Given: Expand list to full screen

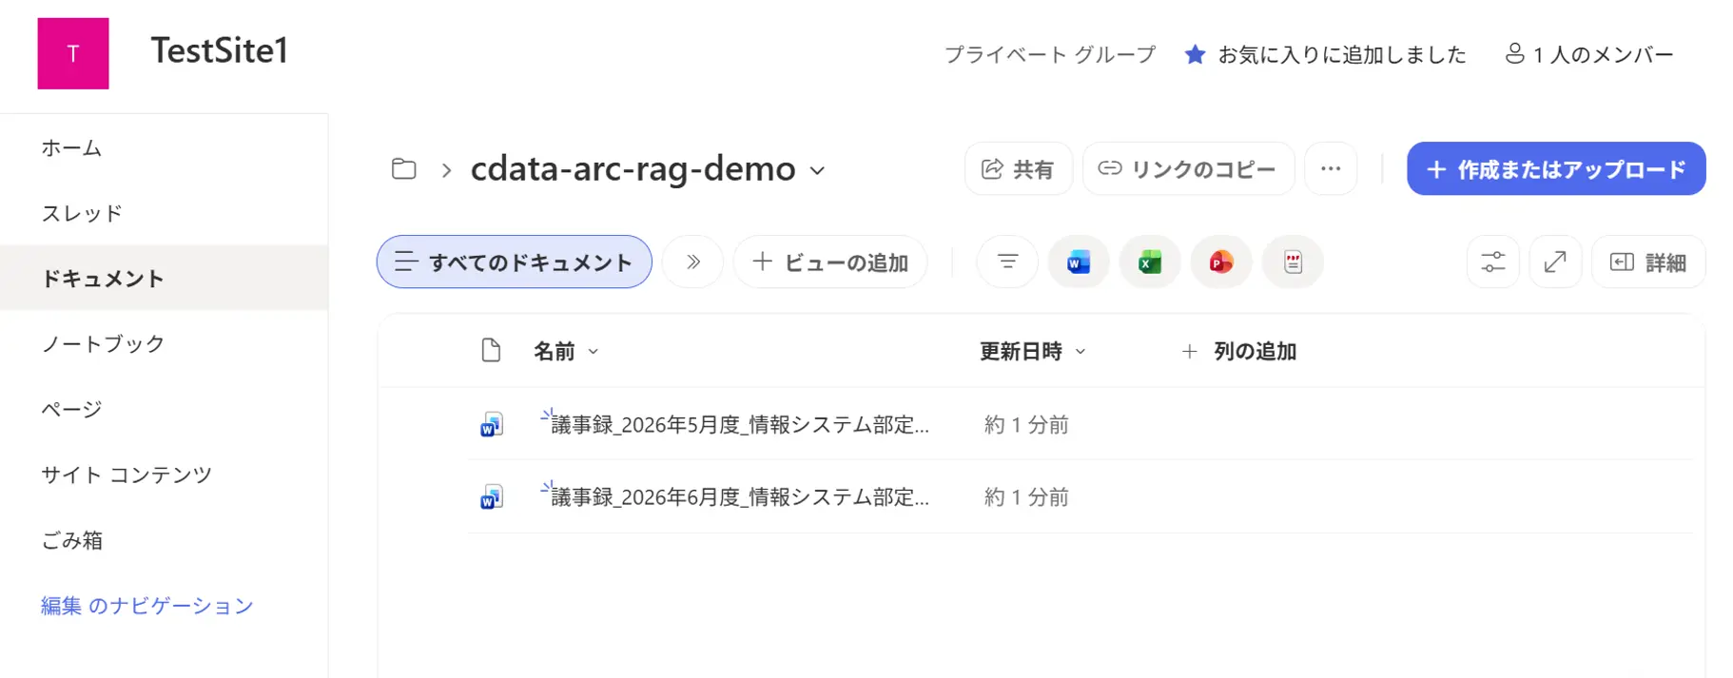Looking at the screenshot, I should [x=1555, y=262].
